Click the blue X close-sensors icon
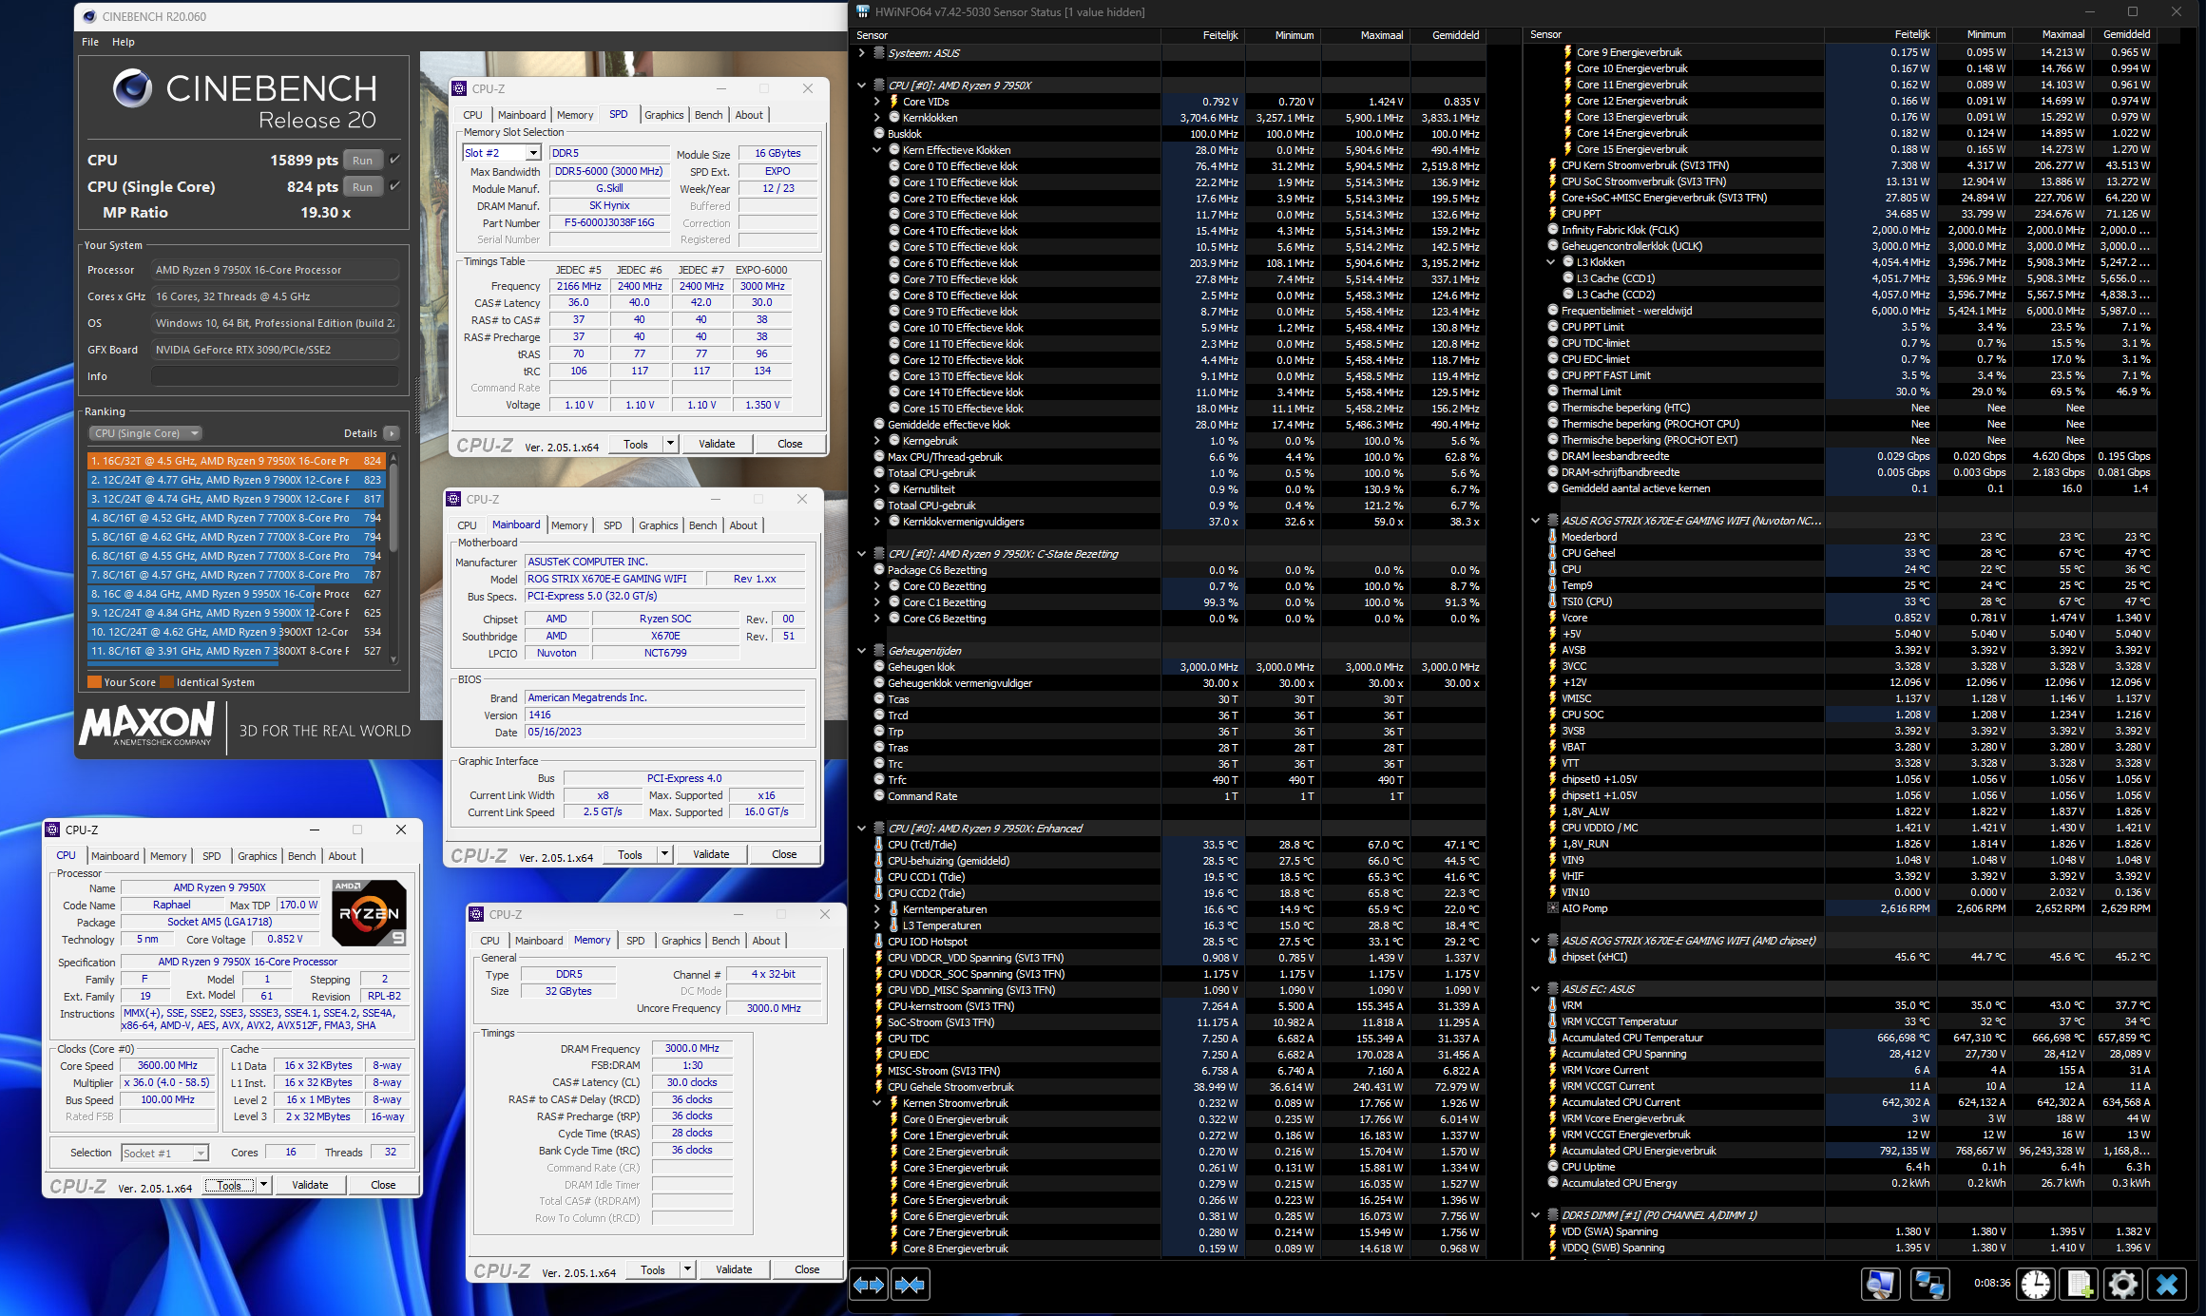Image resolution: width=2206 pixels, height=1316 pixels. 2167,1285
